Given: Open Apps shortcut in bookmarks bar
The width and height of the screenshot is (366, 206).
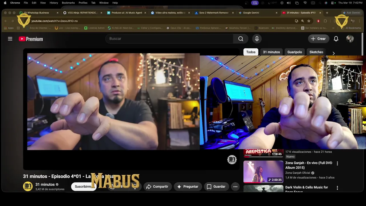Looking at the screenshot, I should 9,28.
